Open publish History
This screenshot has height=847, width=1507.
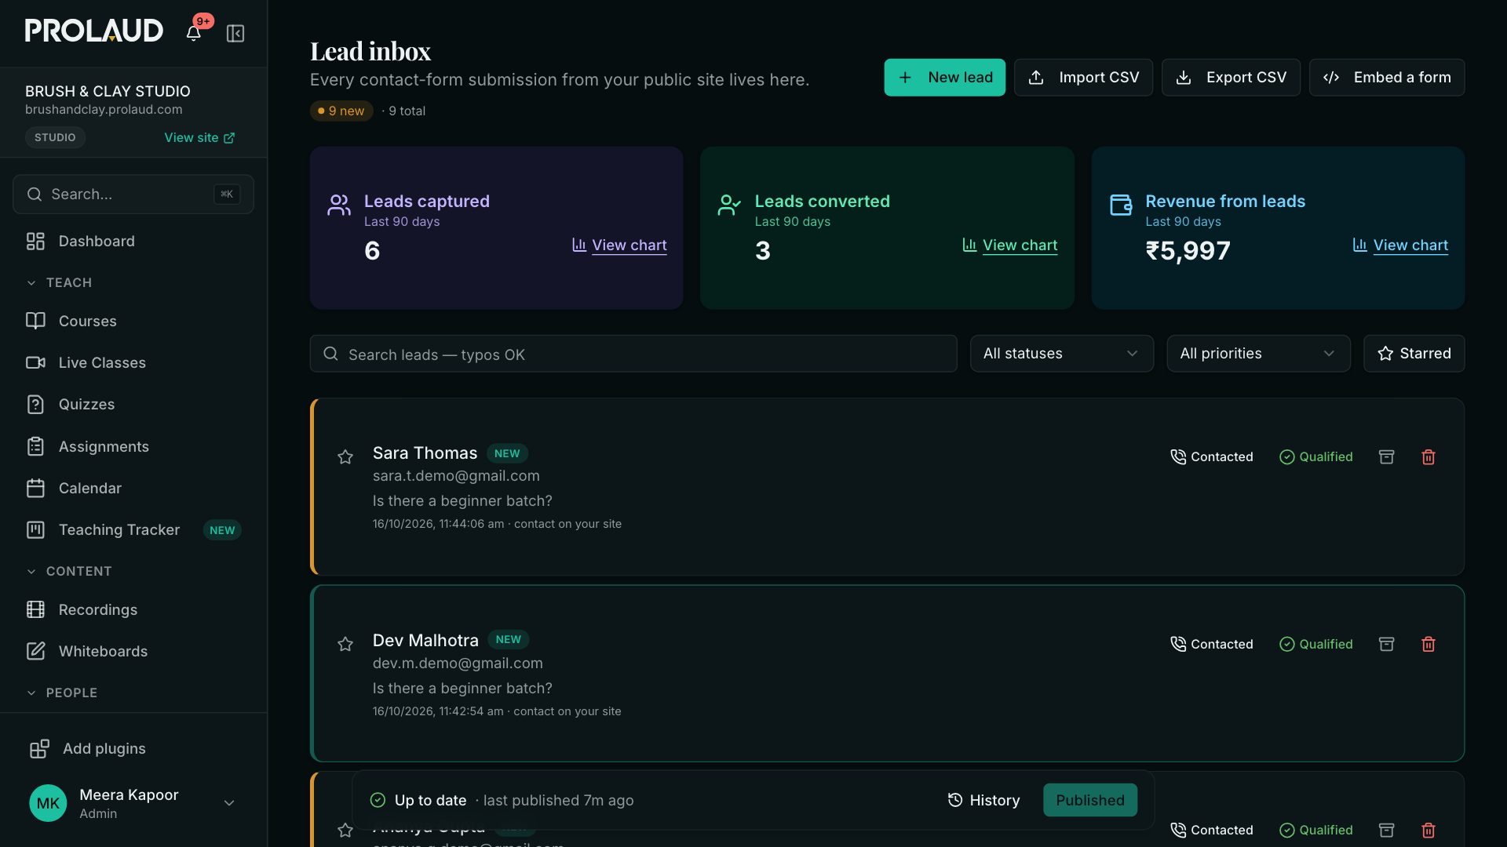click(983, 800)
